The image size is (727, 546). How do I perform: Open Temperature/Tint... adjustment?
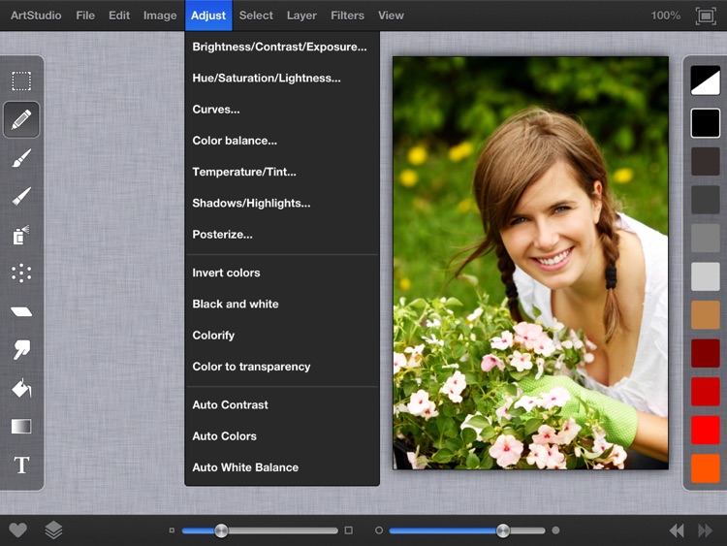click(282, 172)
